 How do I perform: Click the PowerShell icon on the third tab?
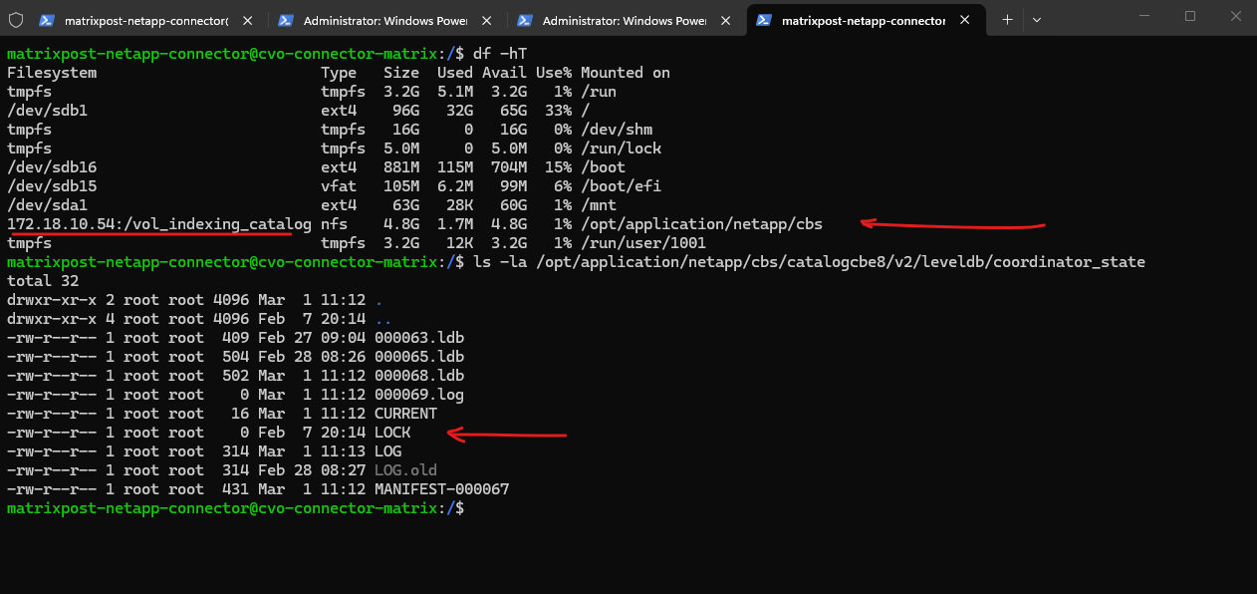[525, 20]
